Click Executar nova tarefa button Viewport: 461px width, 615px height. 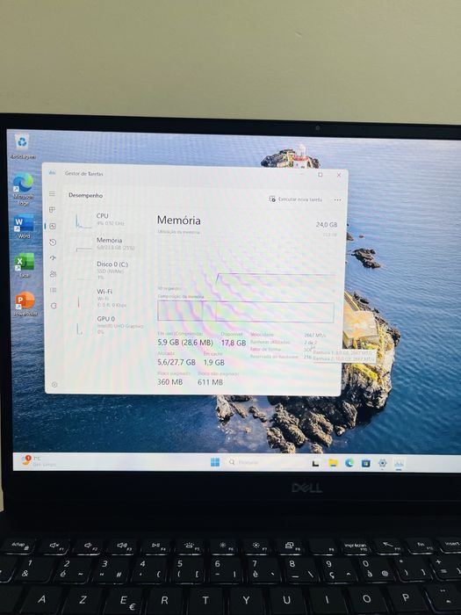[296, 199]
